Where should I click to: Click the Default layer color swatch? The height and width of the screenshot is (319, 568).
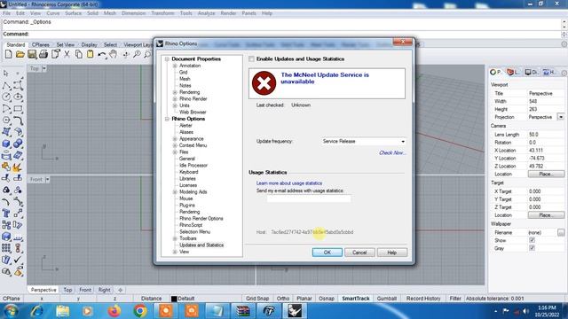(x=174, y=299)
